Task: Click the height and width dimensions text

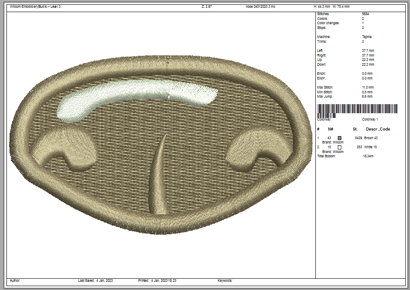Action: click(x=331, y=7)
